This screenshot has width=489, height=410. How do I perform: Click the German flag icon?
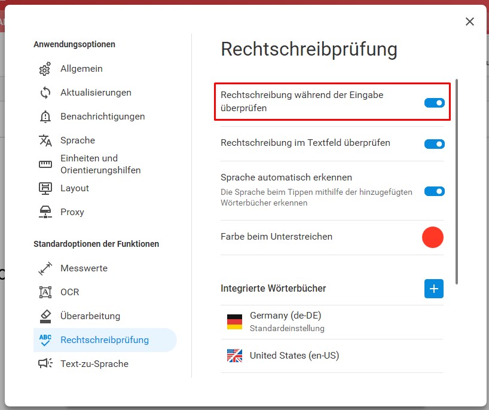(x=234, y=322)
